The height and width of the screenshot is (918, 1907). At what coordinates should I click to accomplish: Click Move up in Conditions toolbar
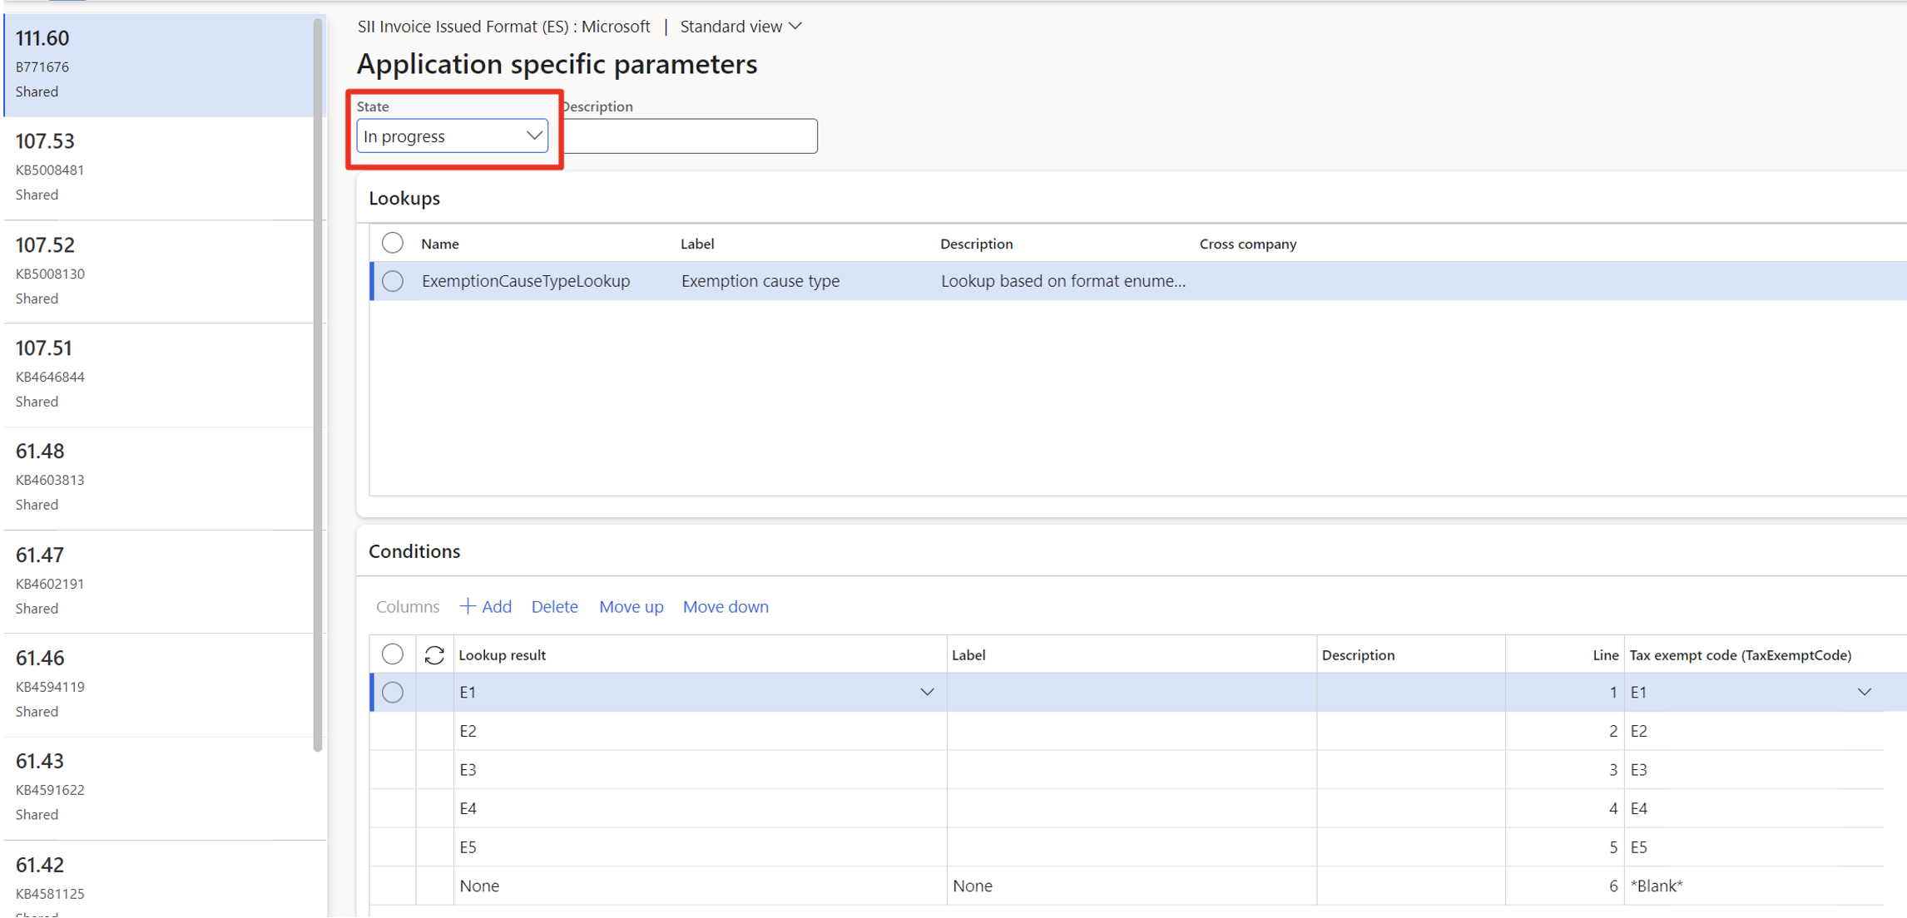click(x=632, y=606)
